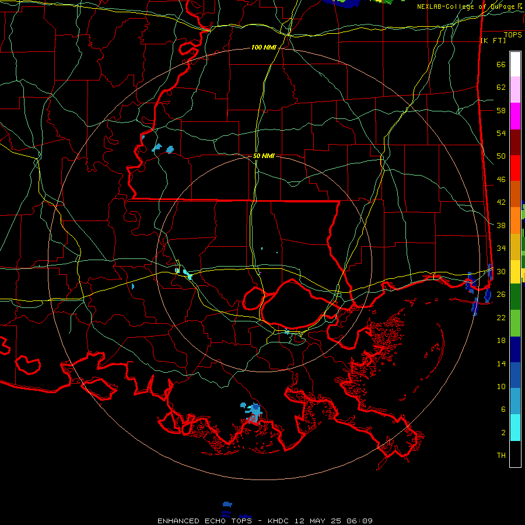Select the navy blue legend swatch

coord(515,349)
